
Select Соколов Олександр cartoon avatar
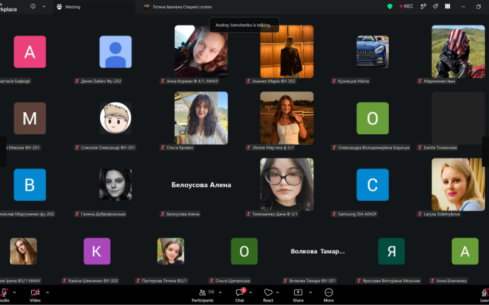point(116,118)
